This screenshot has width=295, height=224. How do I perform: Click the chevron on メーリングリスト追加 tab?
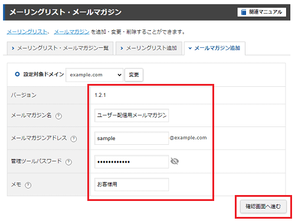click(122, 48)
